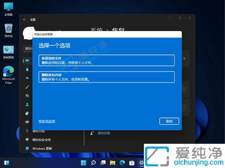This screenshot has width=225, height=168.
Task: Open the 控制面板 desktop icon
Action: point(9,52)
